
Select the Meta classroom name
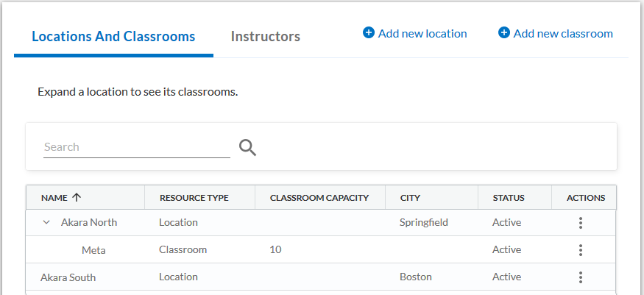pos(93,250)
